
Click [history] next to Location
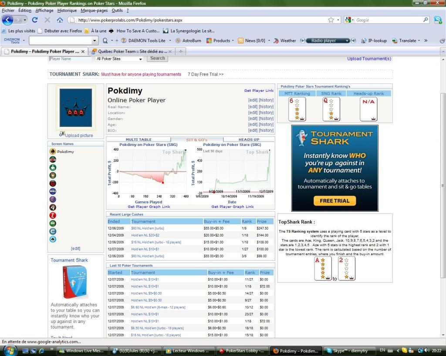point(266,113)
